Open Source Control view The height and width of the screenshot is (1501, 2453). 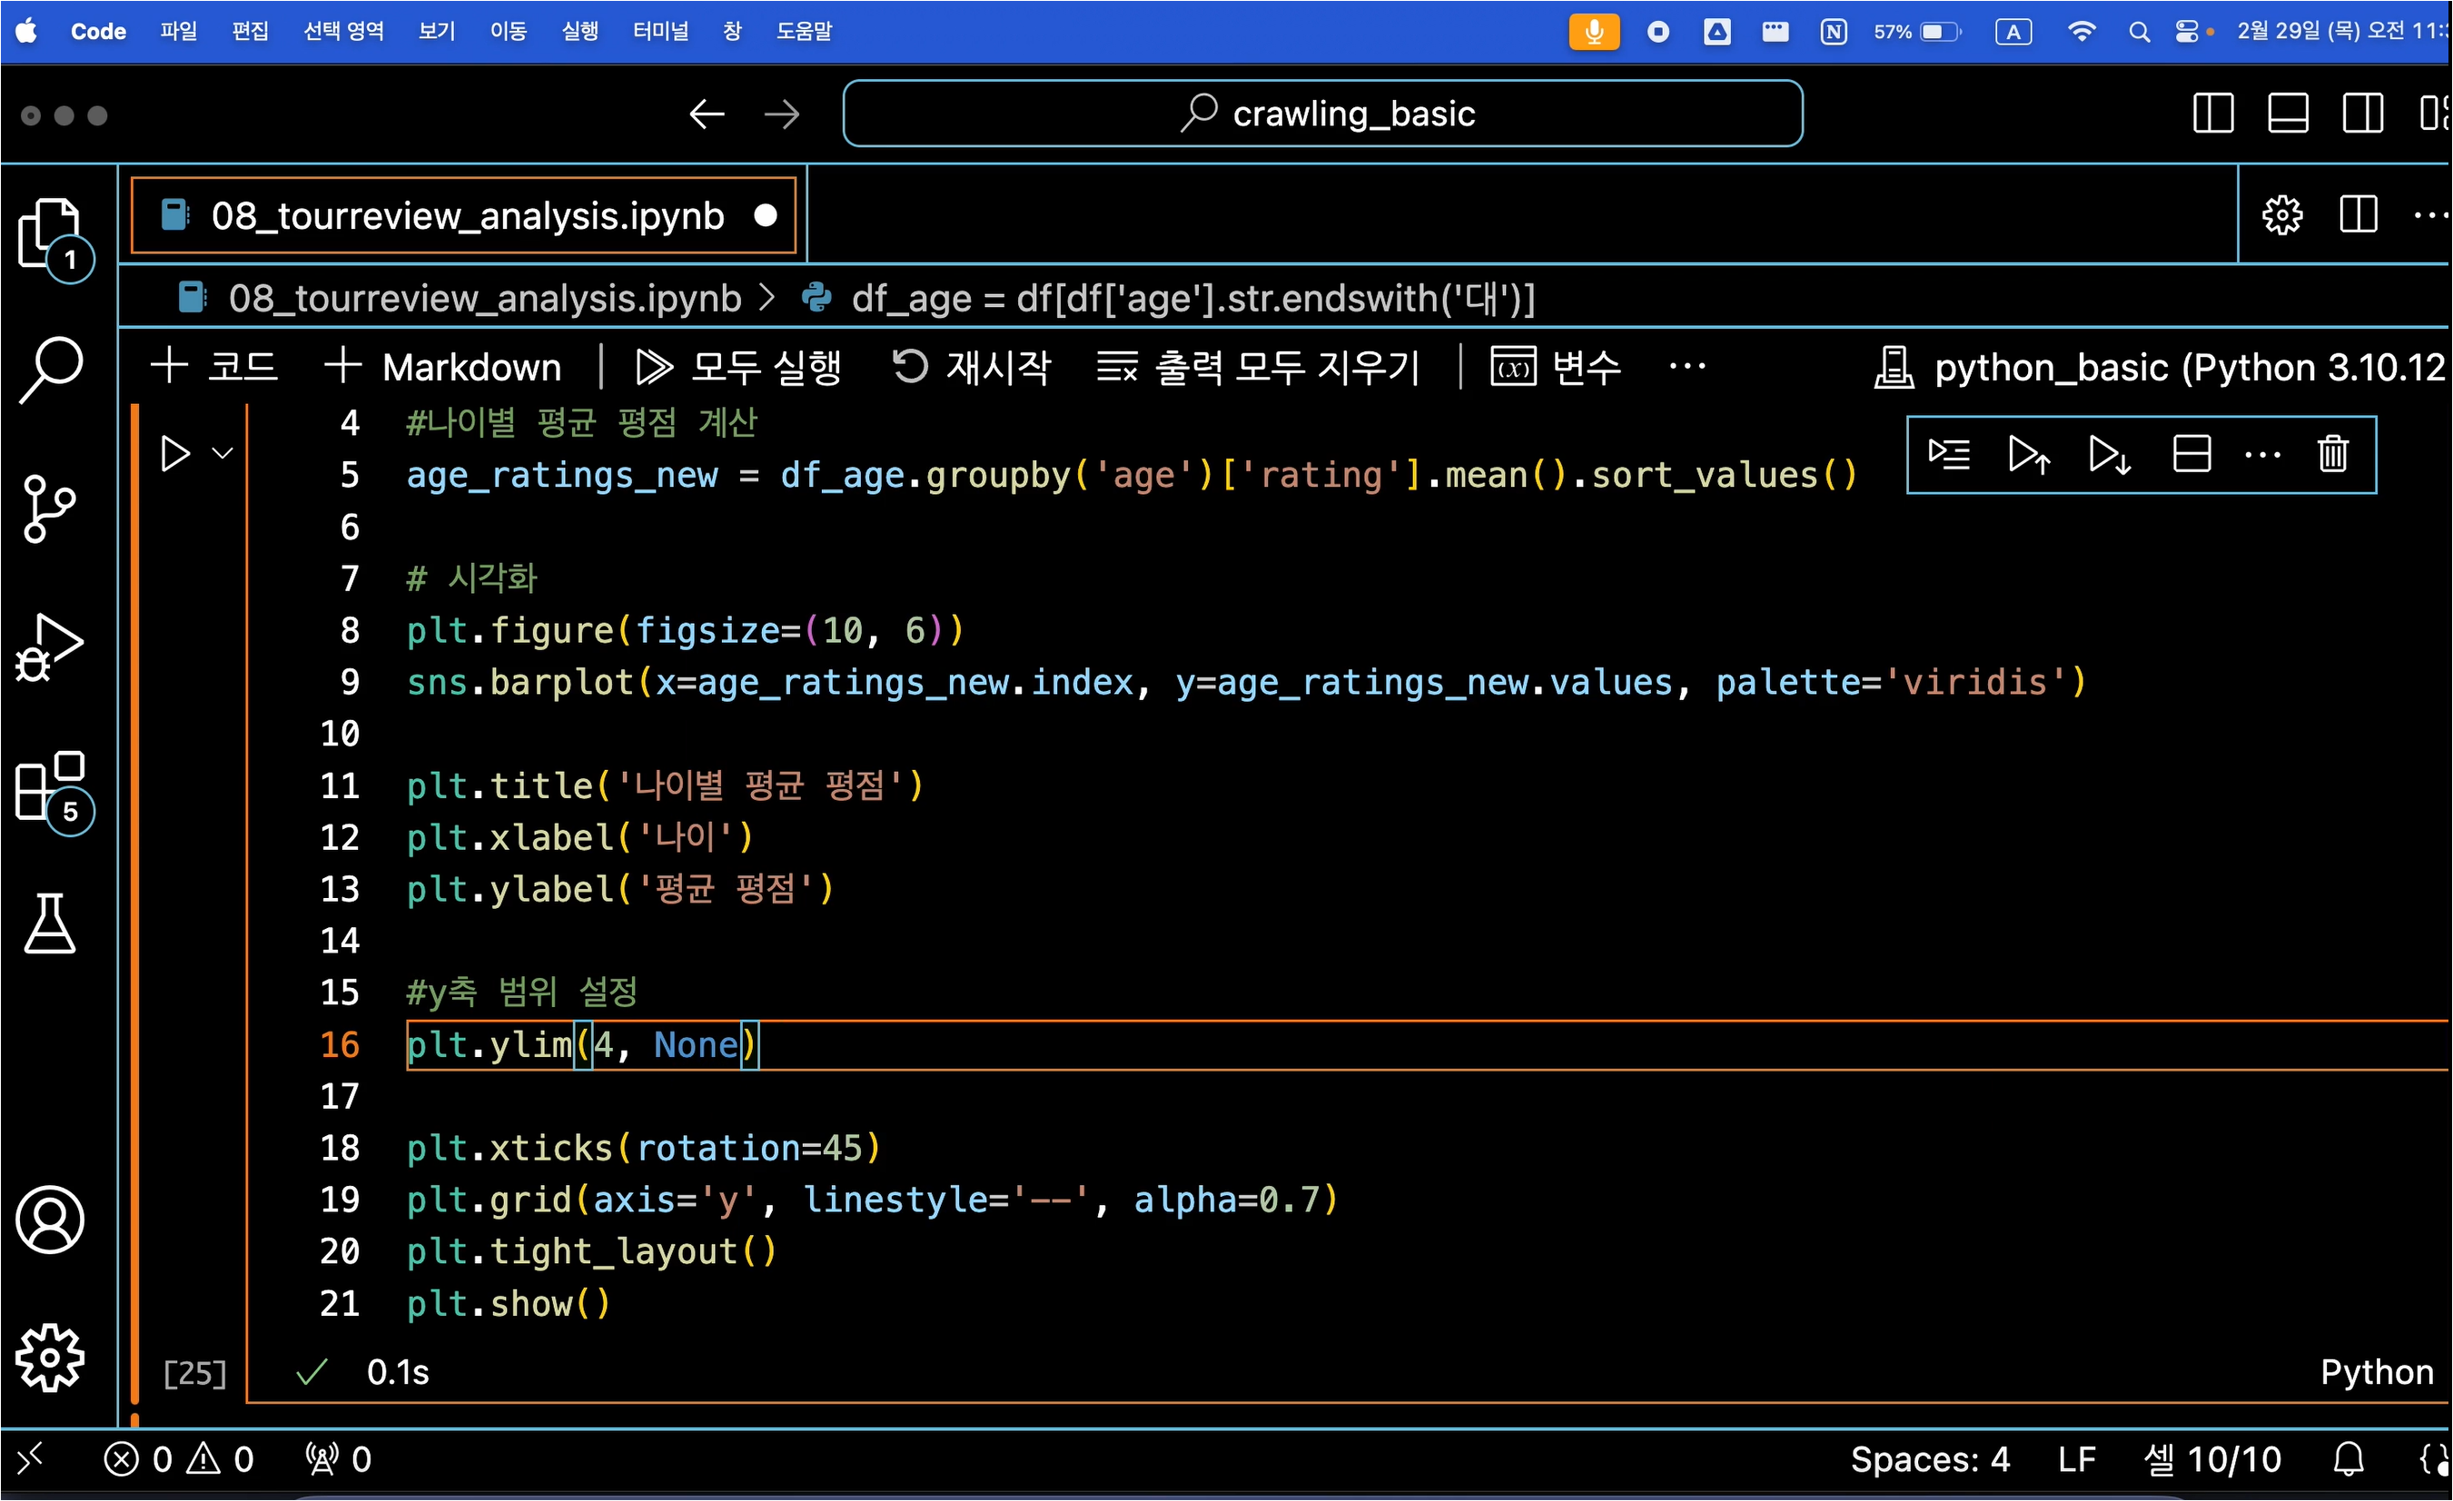pyautogui.click(x=50, y=508)
